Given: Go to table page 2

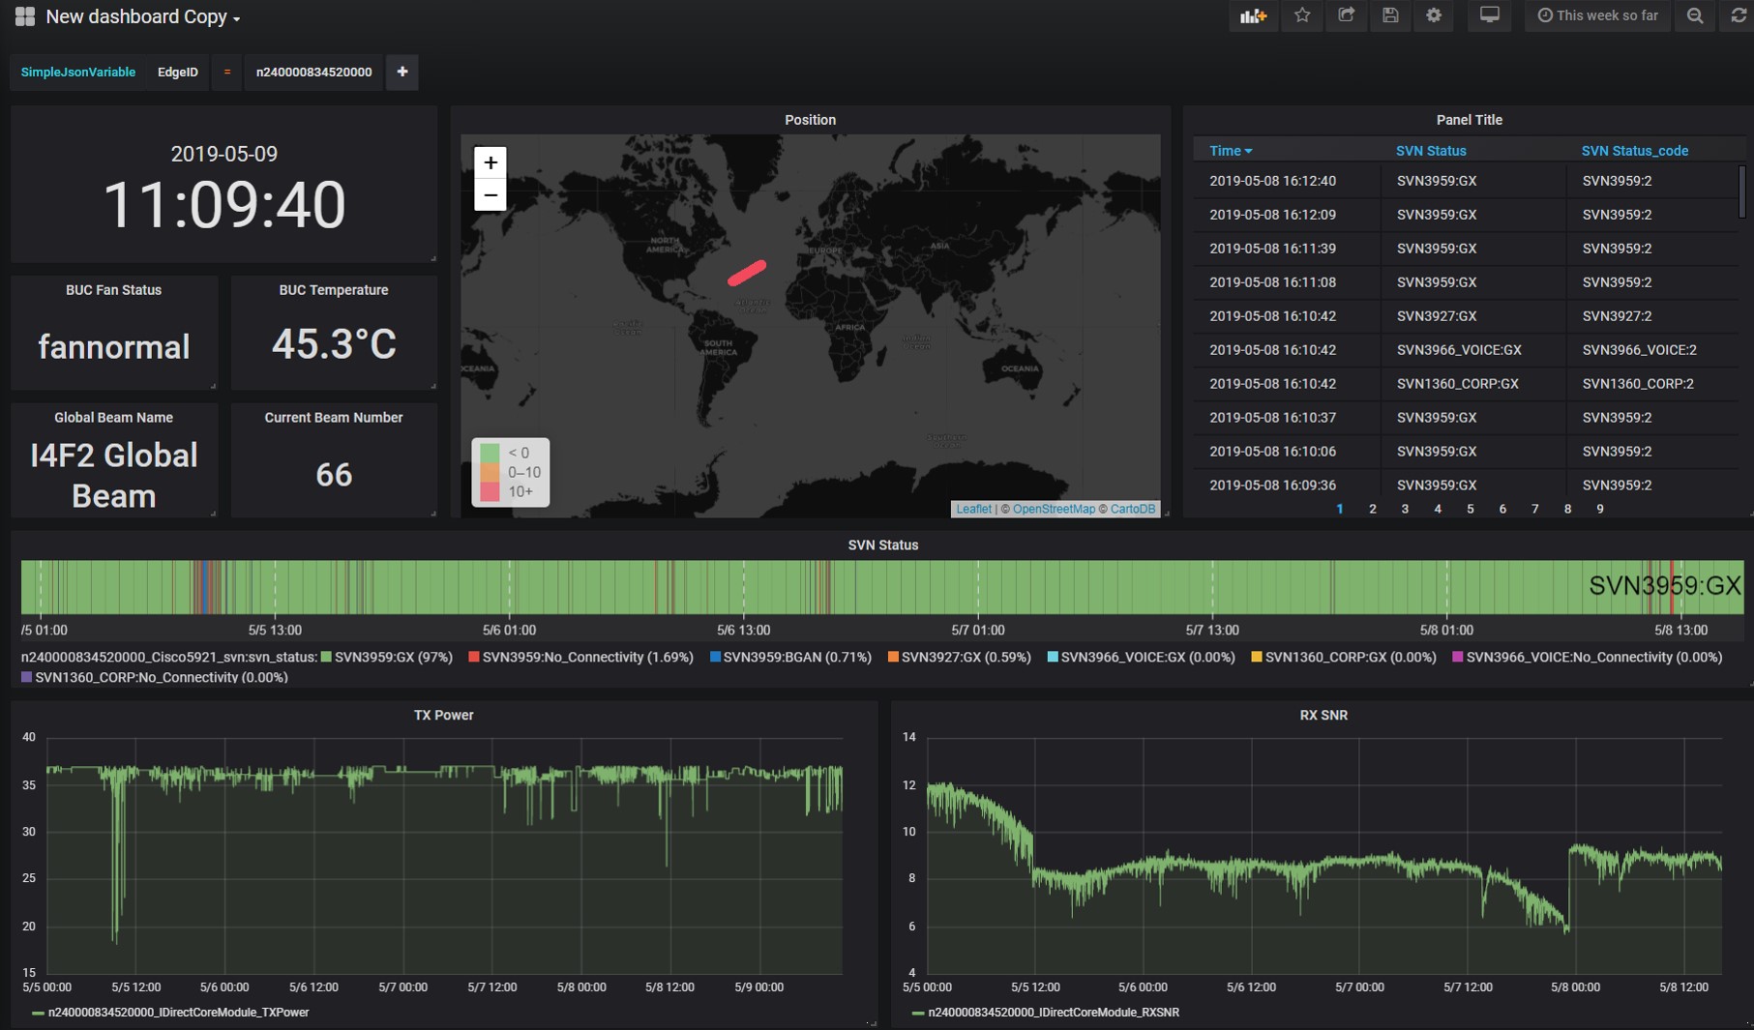Looking at the screenshot, I should pyautogui.click(x=1372, y=509).
